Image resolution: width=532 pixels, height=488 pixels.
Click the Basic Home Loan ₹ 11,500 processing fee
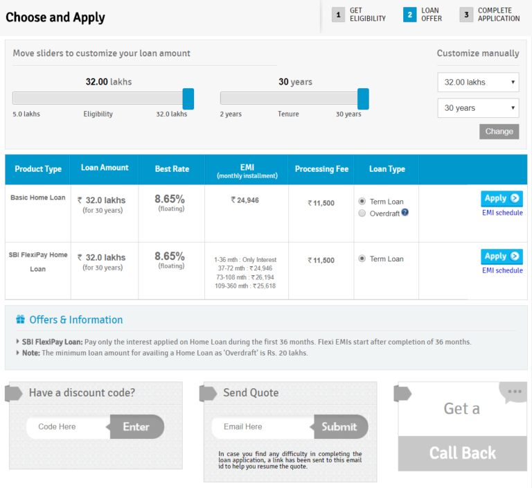(x=321, y=203)
